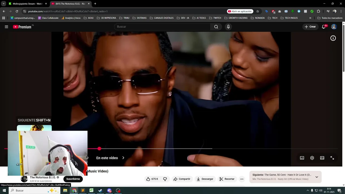Open Chrome extensions puzzle icon
The width and height of the screenshot is (345, 194).
(x=318, y=11)
